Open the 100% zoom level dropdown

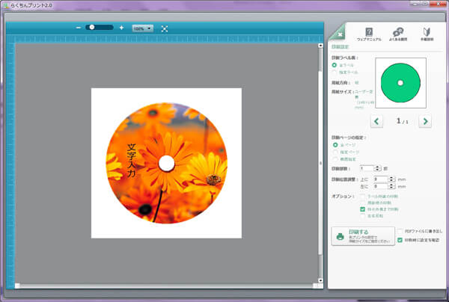click(143, 28)
